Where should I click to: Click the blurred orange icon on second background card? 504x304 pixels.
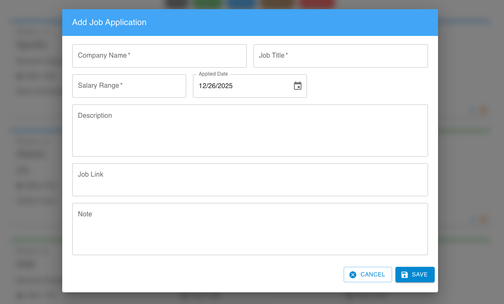484,219
